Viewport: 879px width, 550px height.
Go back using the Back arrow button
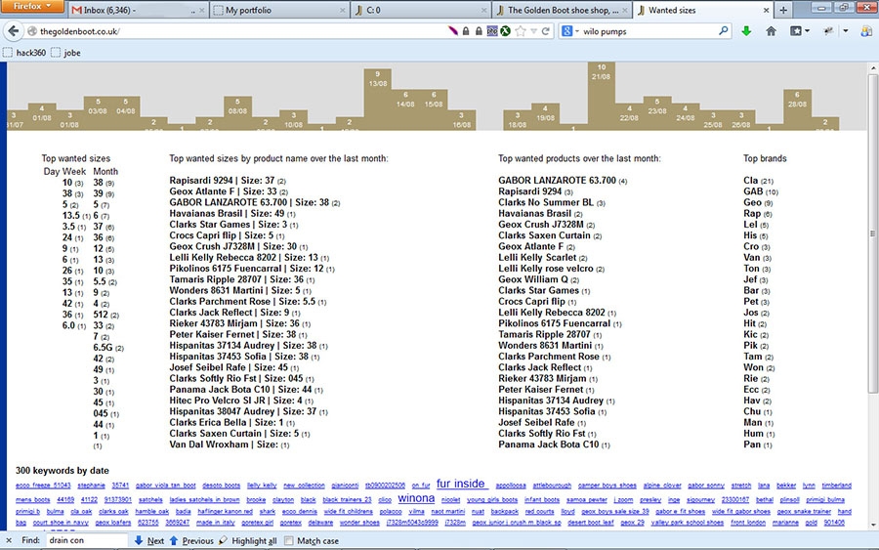(x=14, y=31)
